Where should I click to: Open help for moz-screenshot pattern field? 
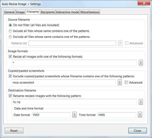point(120,82)
